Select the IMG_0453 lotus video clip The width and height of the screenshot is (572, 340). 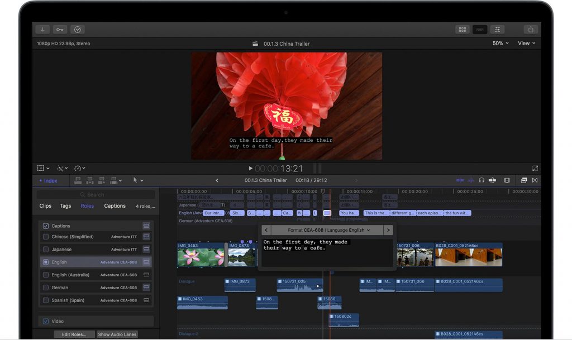tap(201, 255)
